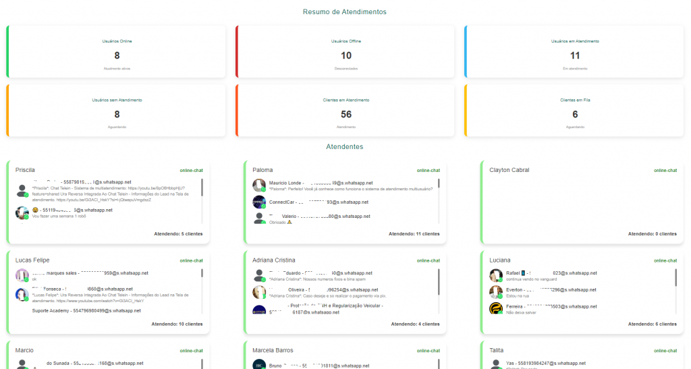Click Adriana Cristina's online-chat status label
The height and width of the screenshot is (369, 691).
pyautogui.click(x=429, y=260)
